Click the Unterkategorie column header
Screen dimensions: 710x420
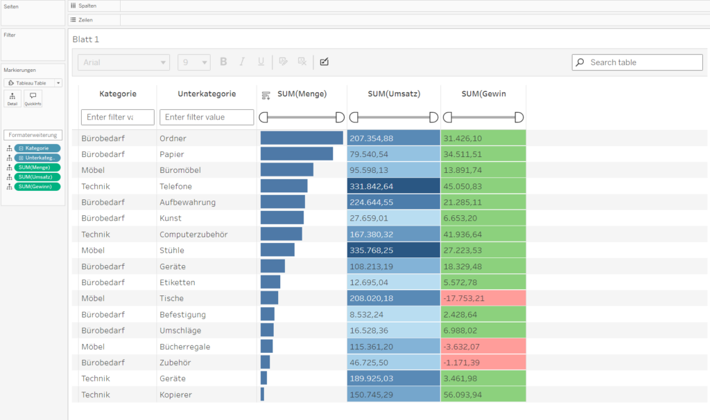[207, 94]
